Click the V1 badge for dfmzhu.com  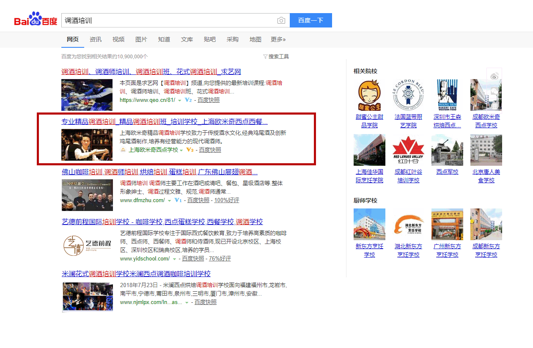pos(178,200)
